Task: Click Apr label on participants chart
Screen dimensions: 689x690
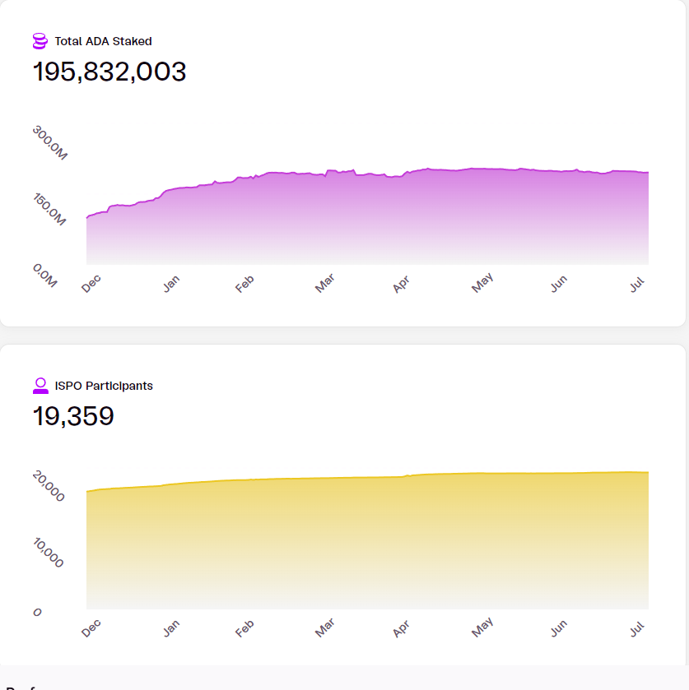Action: [401, 629]
